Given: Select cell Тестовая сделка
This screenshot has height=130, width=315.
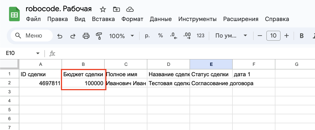Looking at the screenshot, I should (x=168, y=83).
